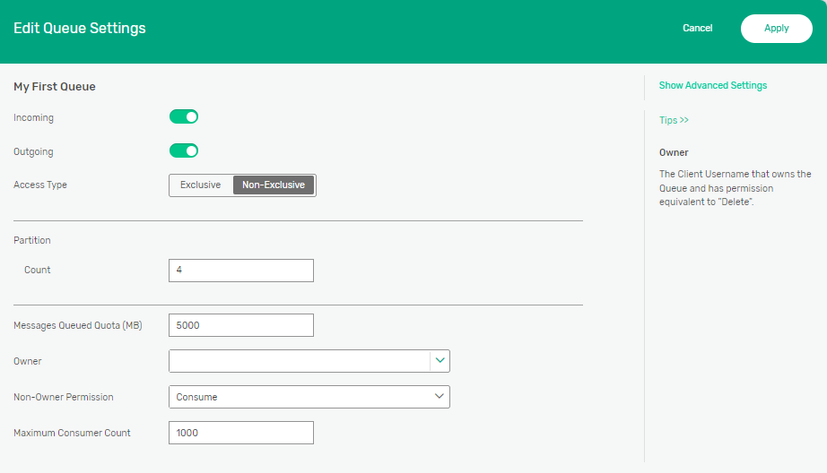Open the Owner dropdown arrow
The width and height of the screenshot is (827, 473).
click(x=440, y=360)
